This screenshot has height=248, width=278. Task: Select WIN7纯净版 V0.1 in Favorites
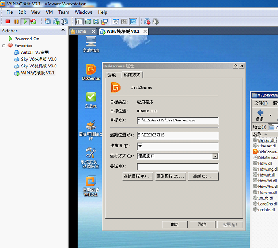click(x=38, y=73)
